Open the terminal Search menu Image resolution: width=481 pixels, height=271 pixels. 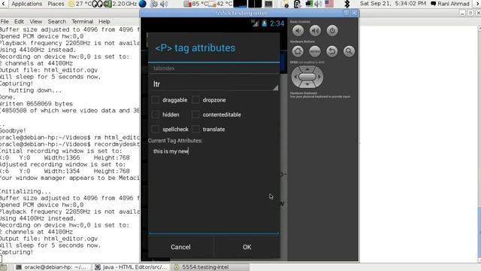pos(57,22)
